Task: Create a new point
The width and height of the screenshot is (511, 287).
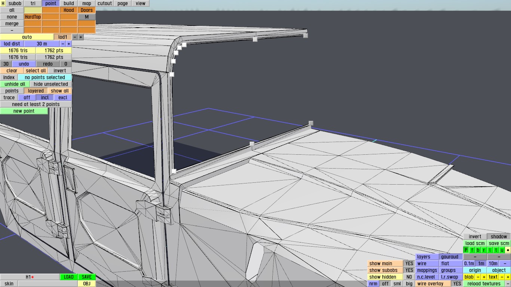Action: [x=24, y=111]
